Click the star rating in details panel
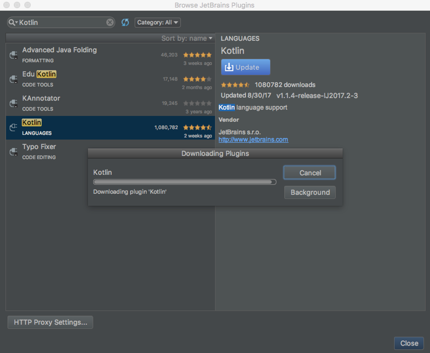The height and width of the screenshot is (353, 430). coord(235,85)
